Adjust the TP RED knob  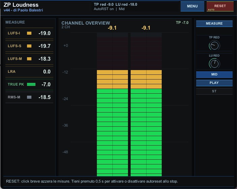tap(214, 45)
